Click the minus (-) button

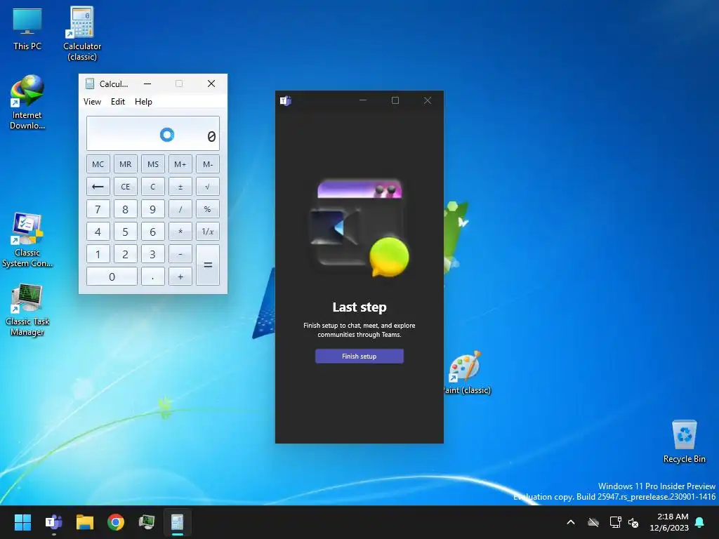(x=180, y=254)
